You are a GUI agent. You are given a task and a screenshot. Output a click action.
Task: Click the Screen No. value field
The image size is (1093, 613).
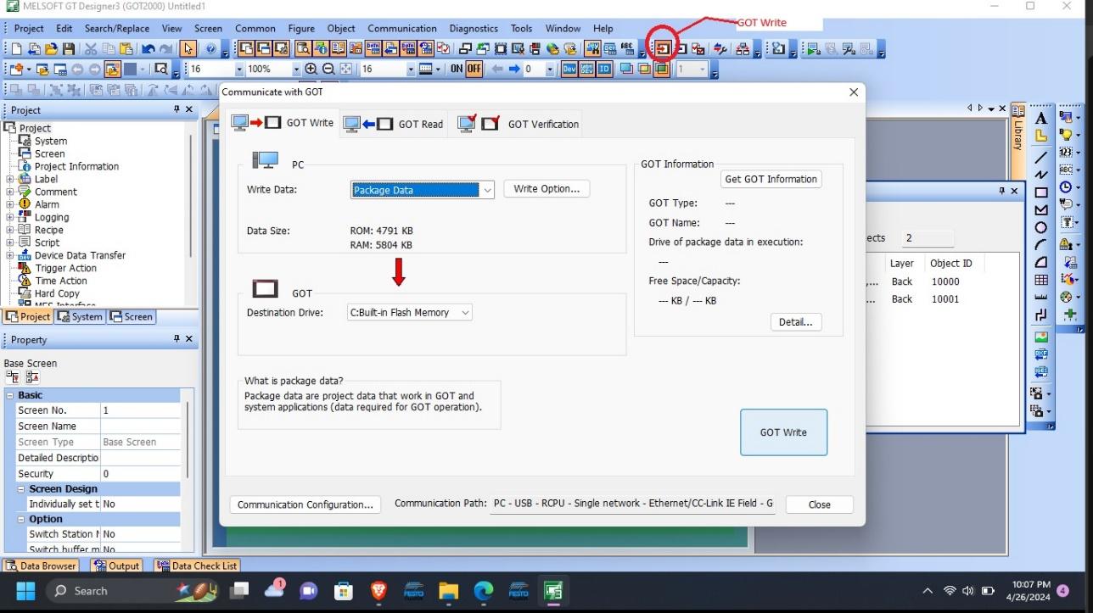[x=140, y=410]
